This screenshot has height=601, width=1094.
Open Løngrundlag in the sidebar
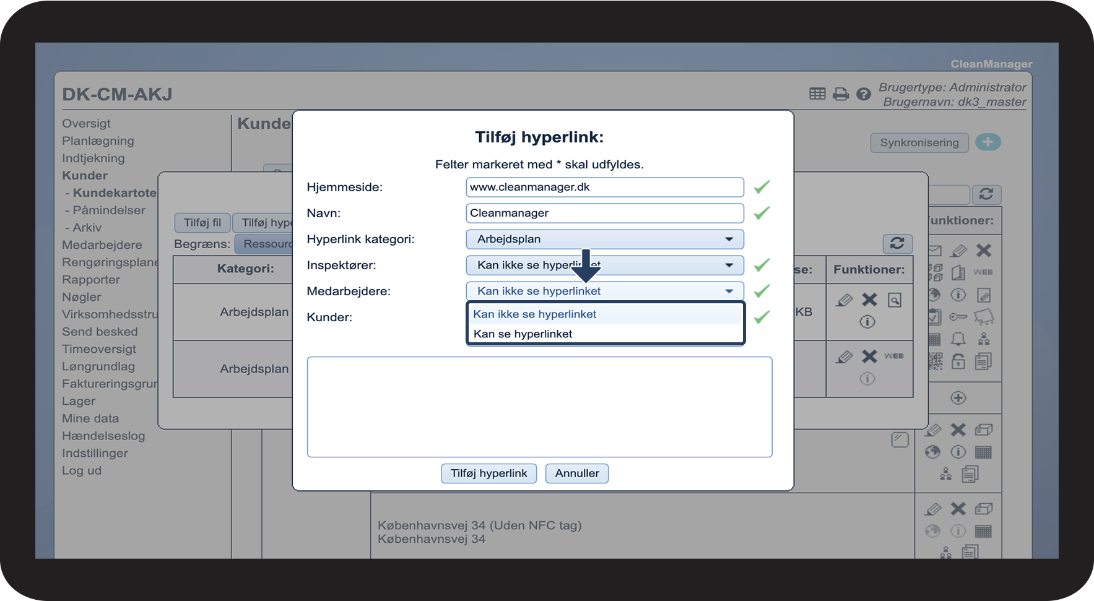98,366
